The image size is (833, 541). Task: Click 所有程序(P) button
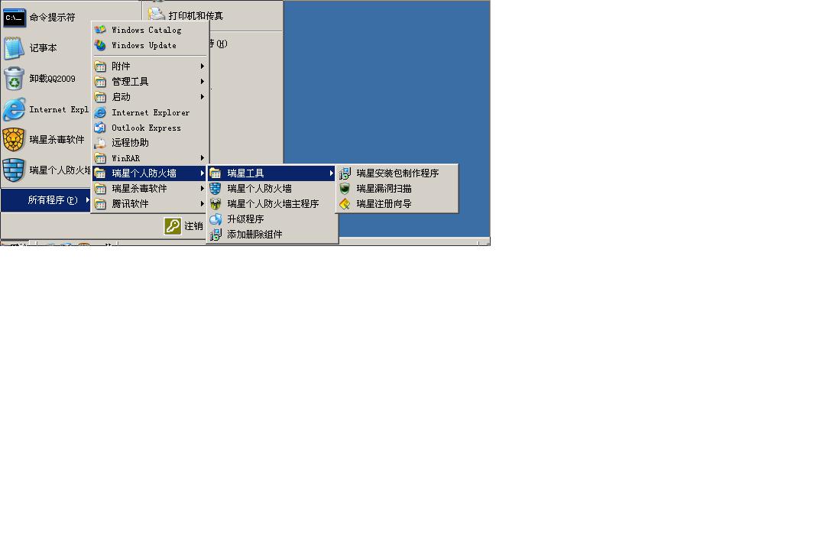point(46,200)
